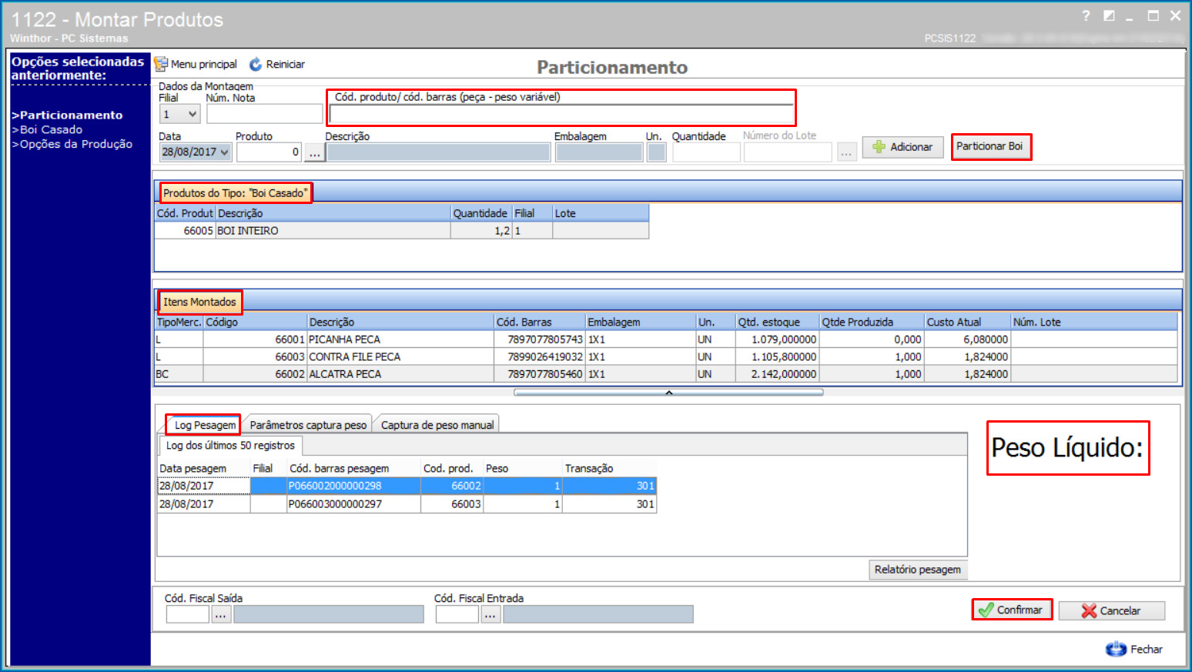Click the red X Cancelar icon
This screenshot has width=1192, height=672.
[x=1089, y=610]
